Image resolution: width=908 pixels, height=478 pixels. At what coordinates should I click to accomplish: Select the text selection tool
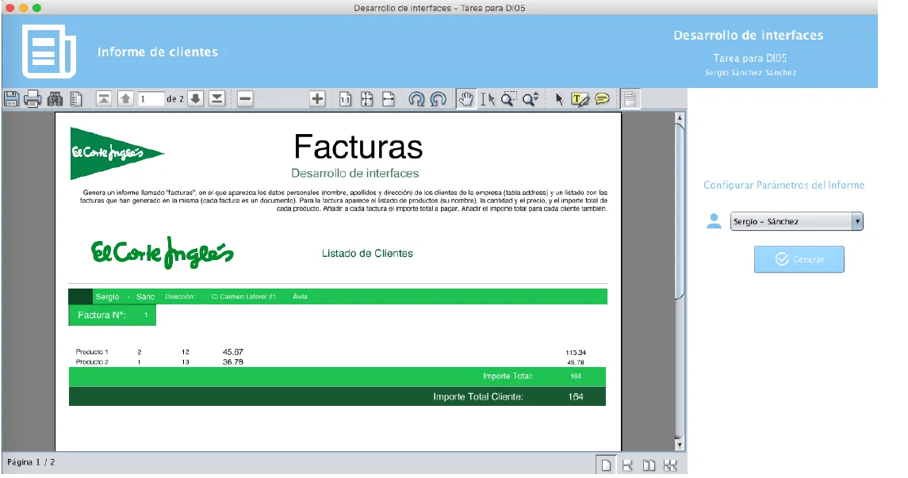click(488, 99)
